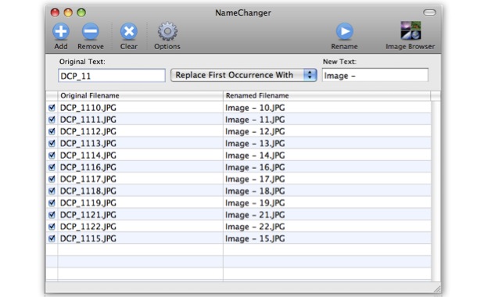Viewport: 477px width, 297px height.
Task: Open the Image Browser icon
Action: tap(411, 30)
